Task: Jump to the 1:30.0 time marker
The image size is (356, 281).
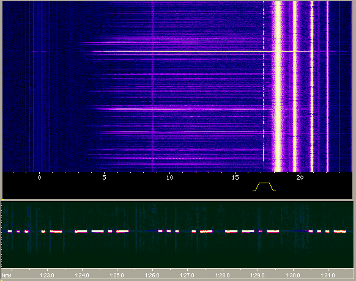Action: [x=292, y=276]
